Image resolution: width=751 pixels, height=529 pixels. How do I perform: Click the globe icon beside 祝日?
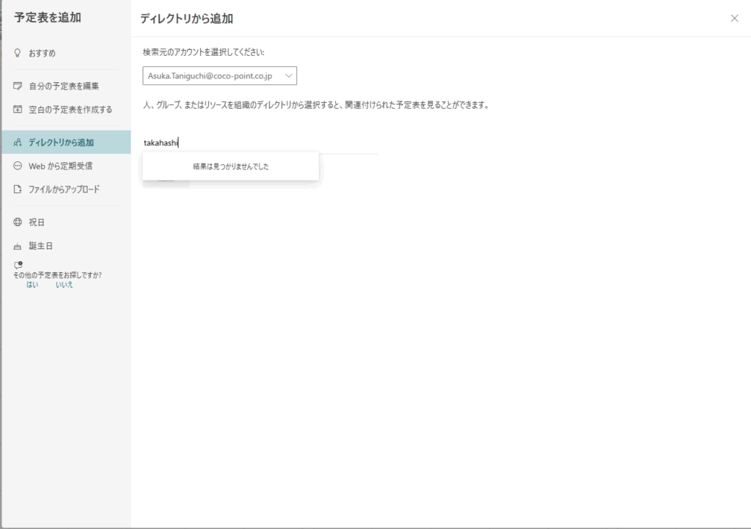pyautogui.click(x=18, y=222)
